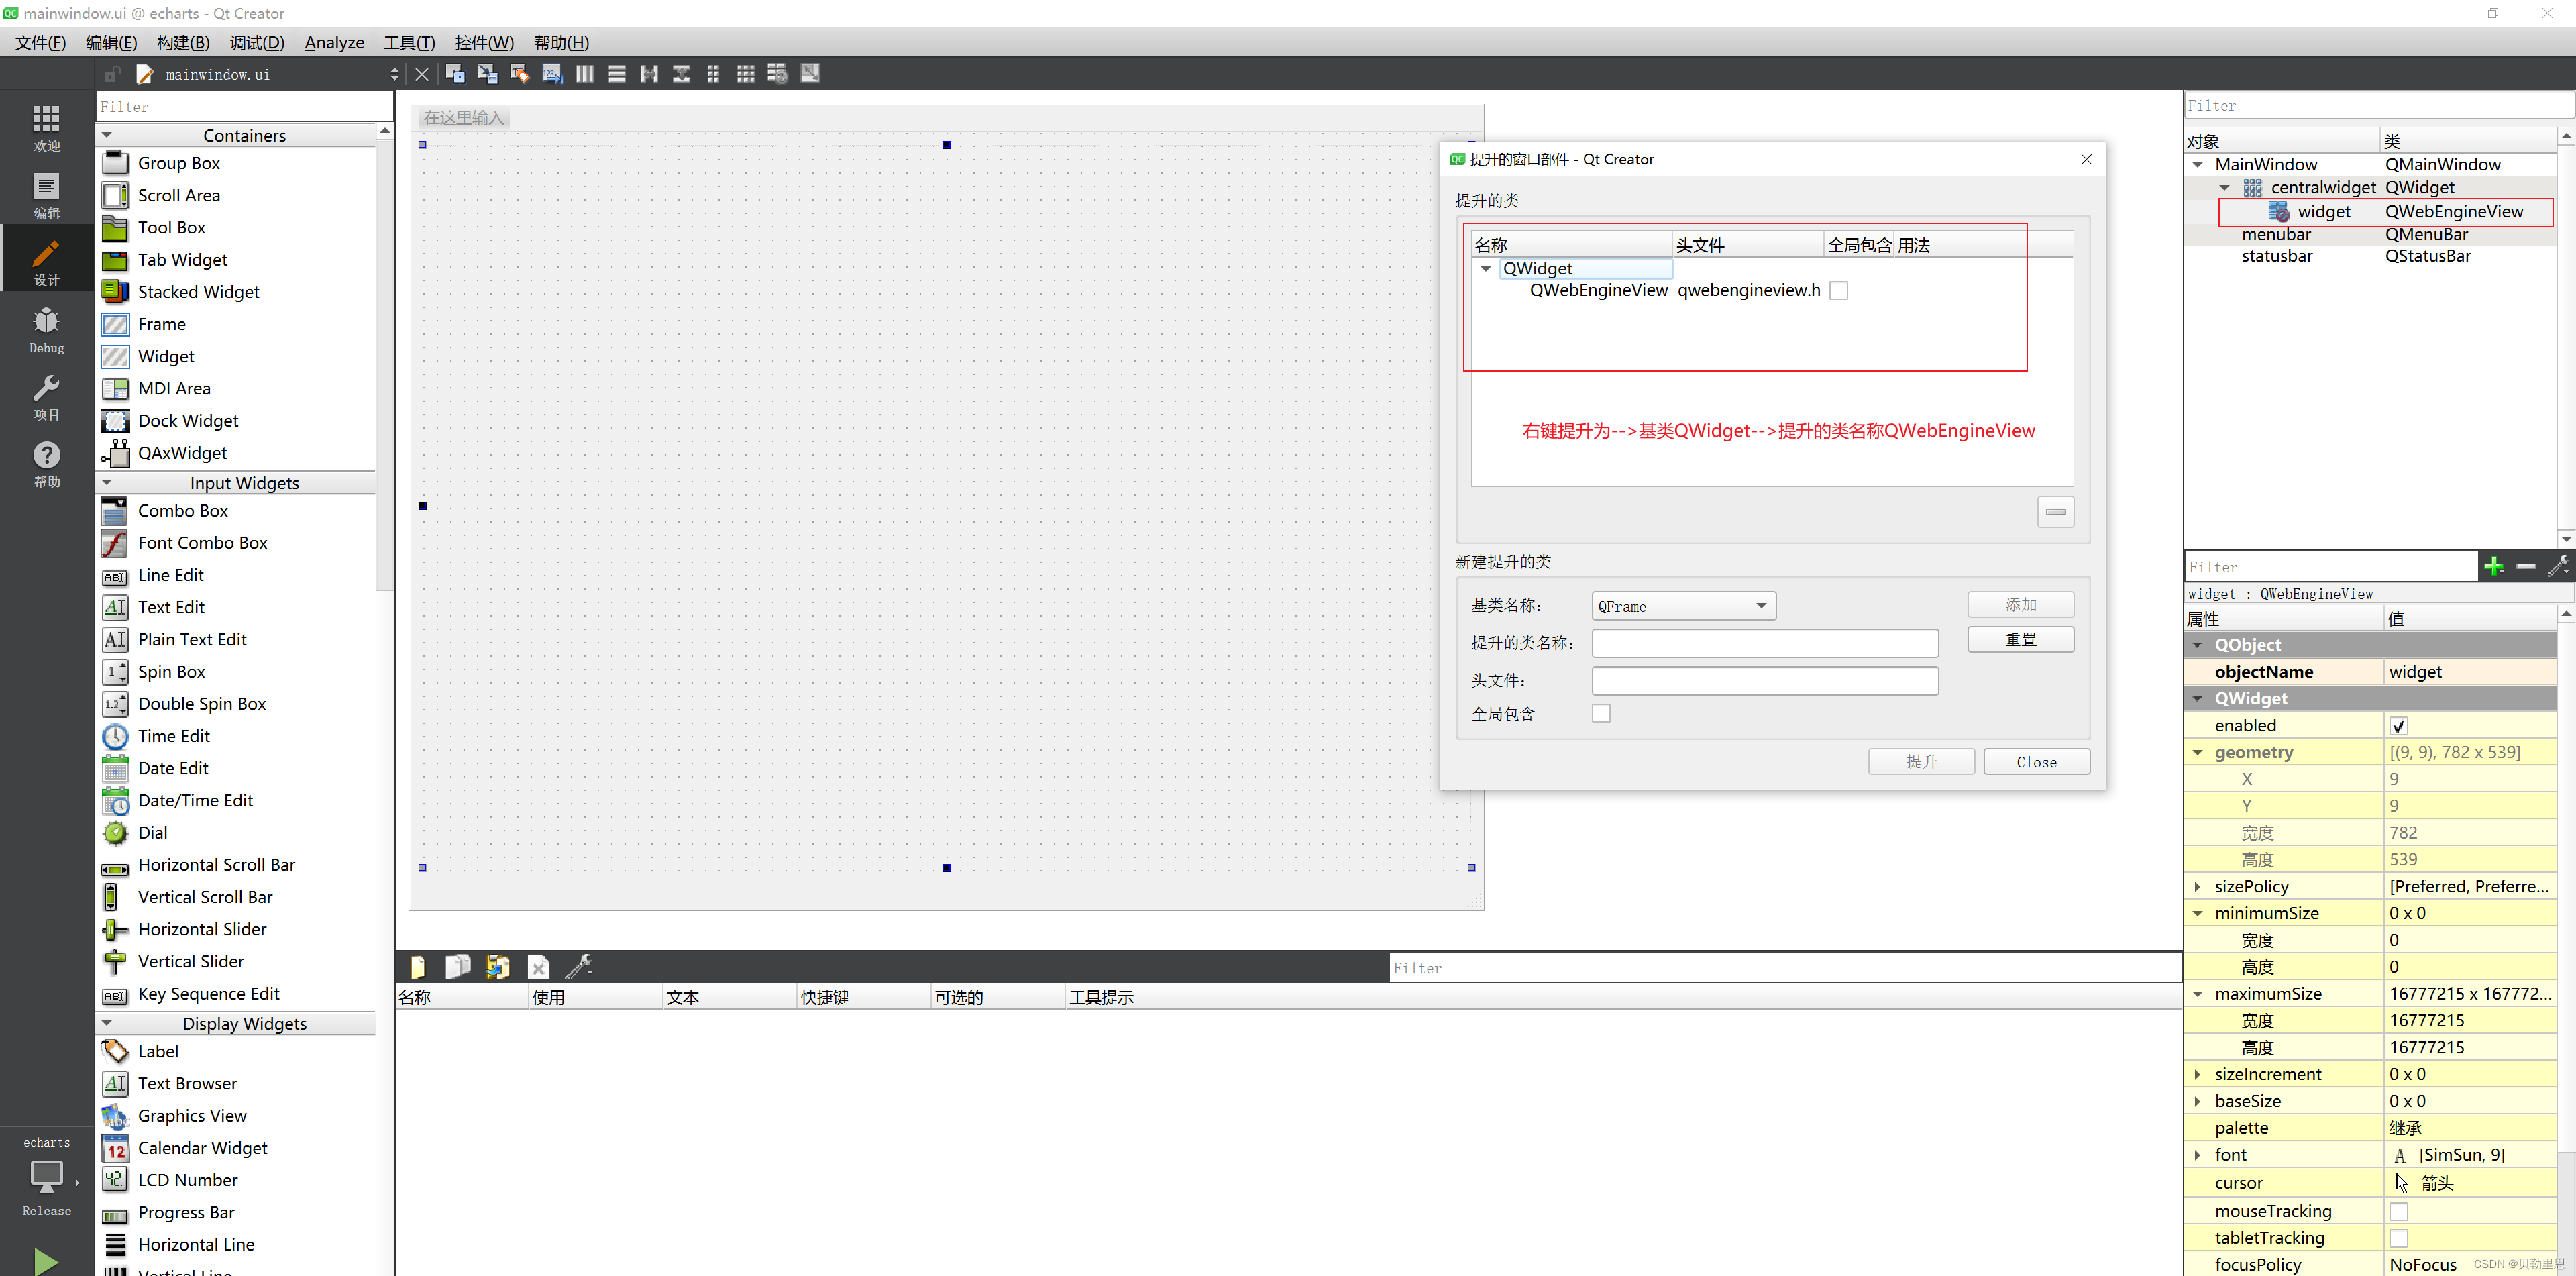Click the Edit Buddies toolbar icon
Screen dimensions: 2576x1276
[x=519, y=73]
